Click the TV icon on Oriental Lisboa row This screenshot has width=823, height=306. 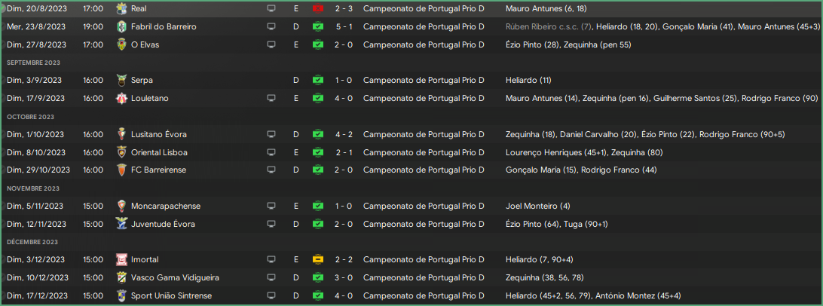click(271, 152)
